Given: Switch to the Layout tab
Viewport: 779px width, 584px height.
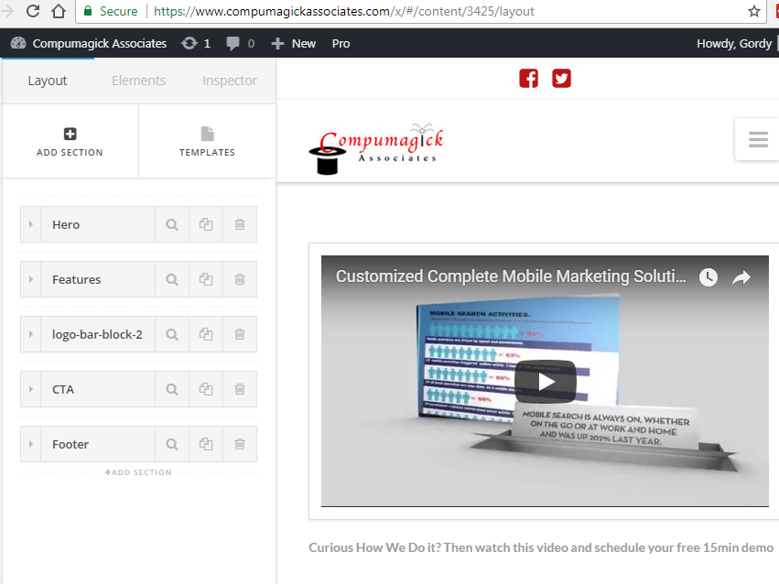Looking at the screenshot, I should (x=48, y=81).
